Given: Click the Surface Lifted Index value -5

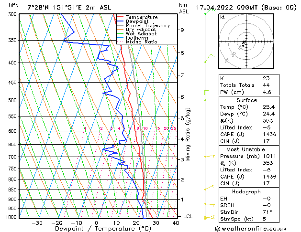Looking at the screenshot, I should point(267,127).
